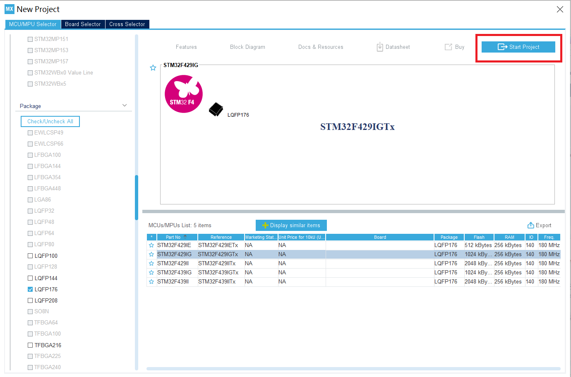This screenshot has height=377, width=571.
Task: Close the New Project window
Action: (560, 9)
